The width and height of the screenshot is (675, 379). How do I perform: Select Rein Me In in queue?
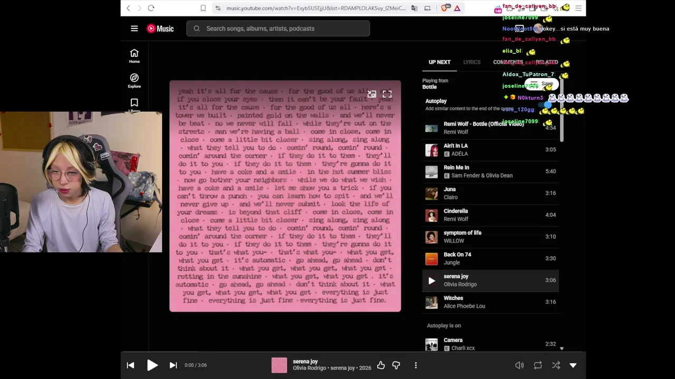pos(490,172)
